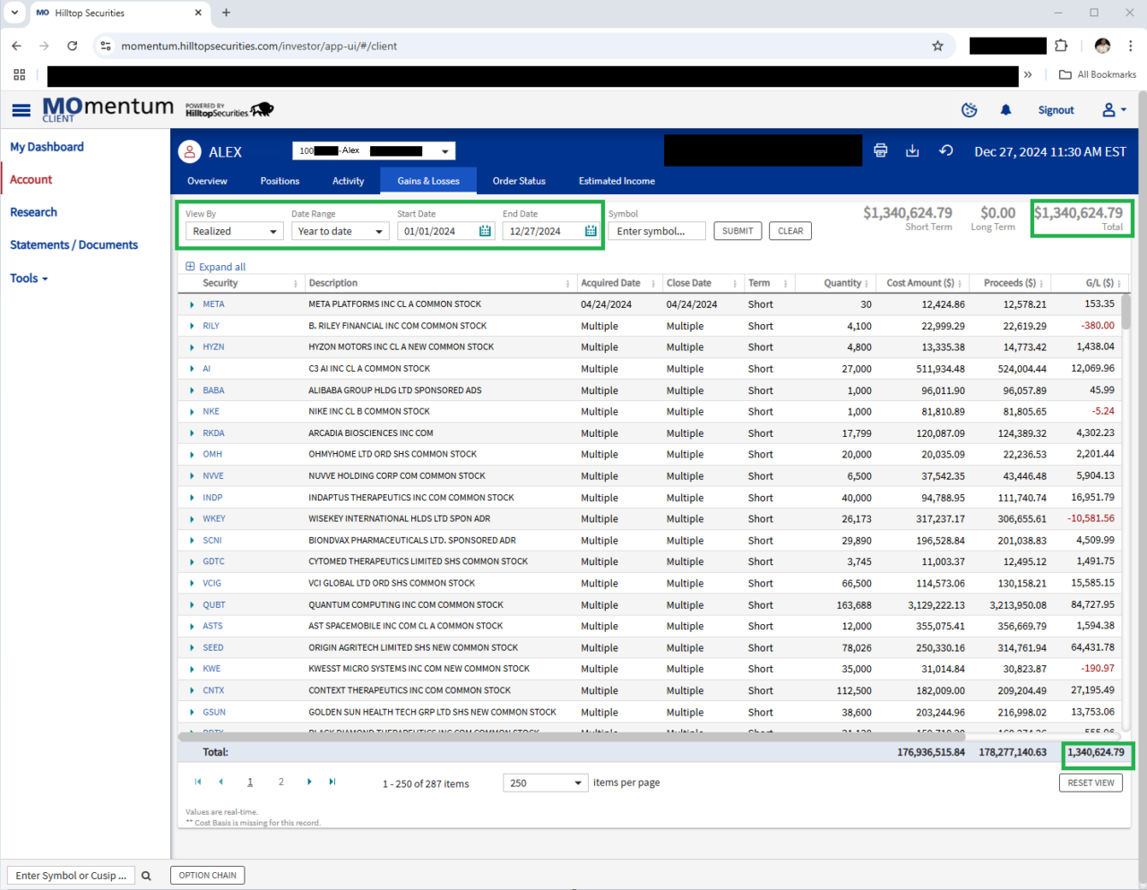Expand the META row details
Screen dimensions: 1147x890
point(192,305)
